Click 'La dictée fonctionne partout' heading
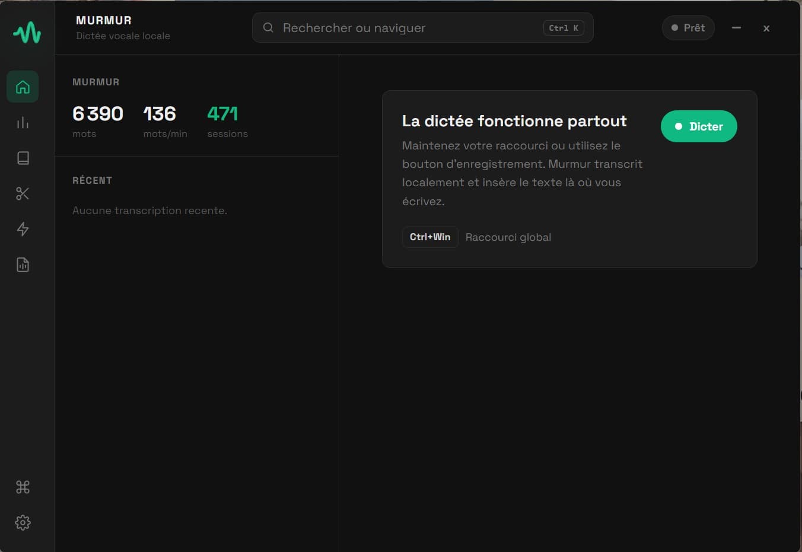Image resolution: width=802 pixels, height=552 pixels. tap(514, 121)
